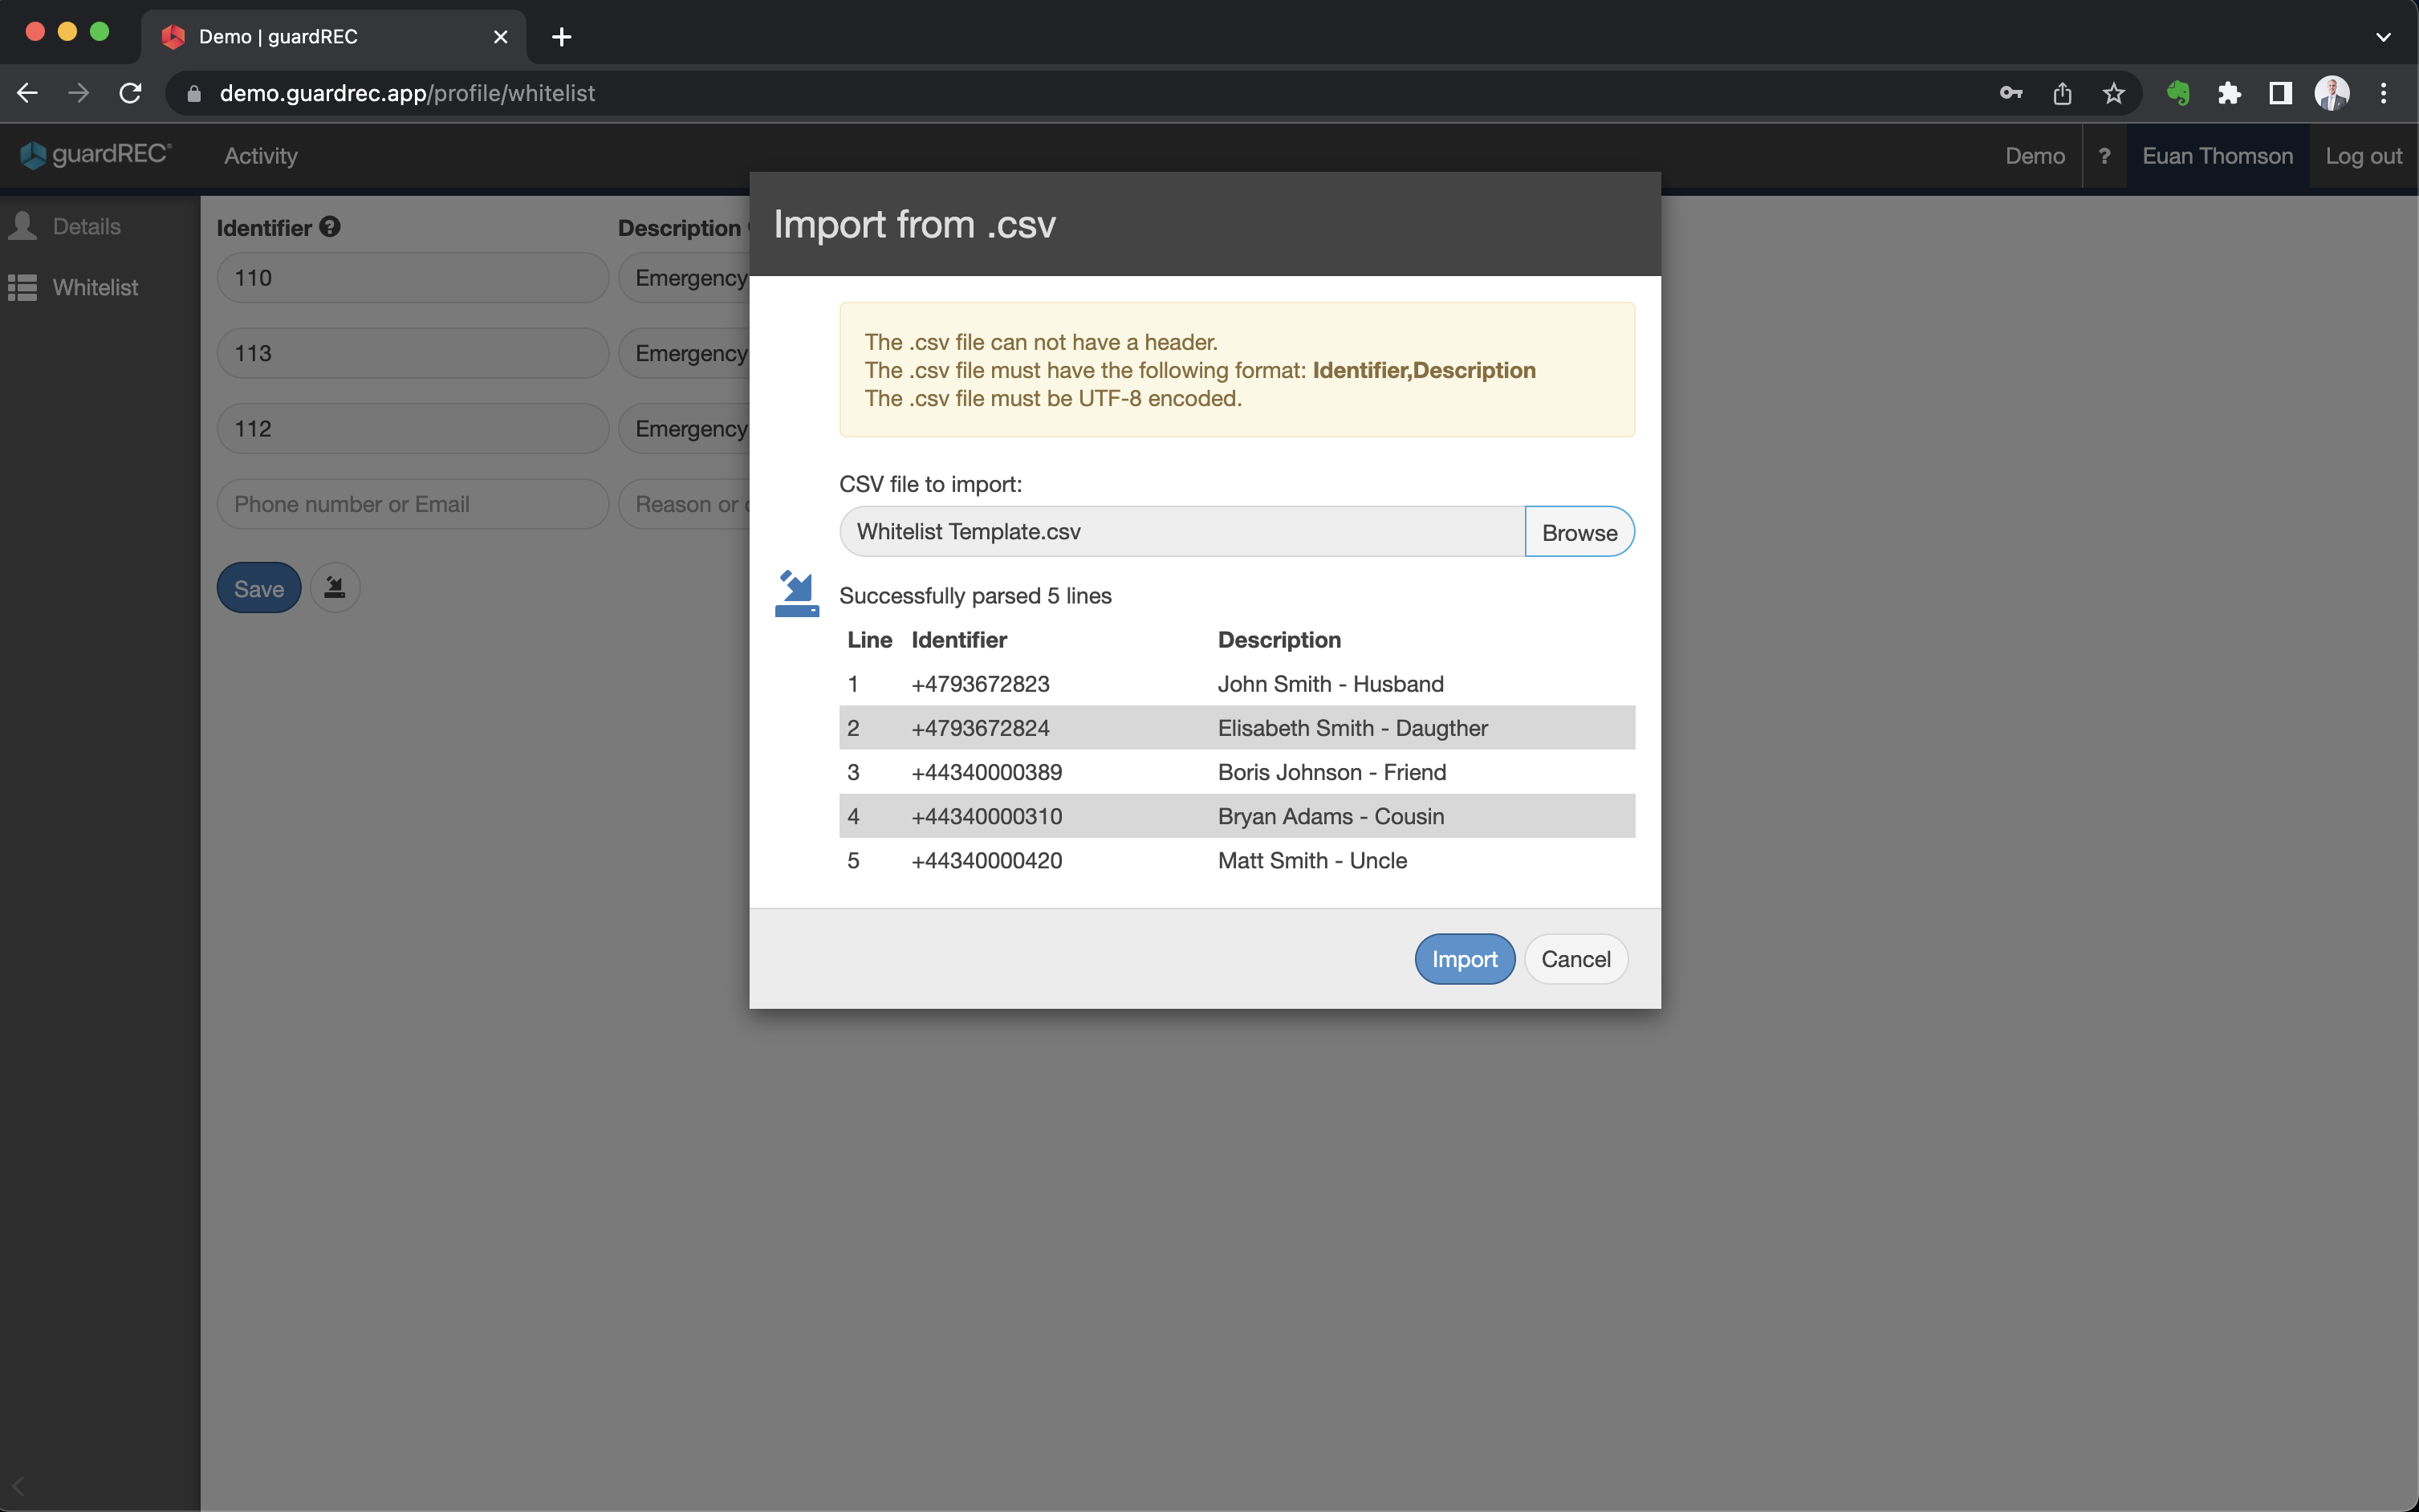Collapse the sidebar with bottom chevron
The image size is (2419, 1512).
click(x=18, y=1486)
